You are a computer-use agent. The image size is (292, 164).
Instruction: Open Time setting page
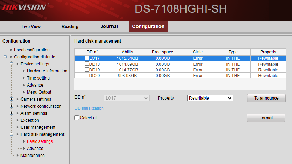pos(38,78)
